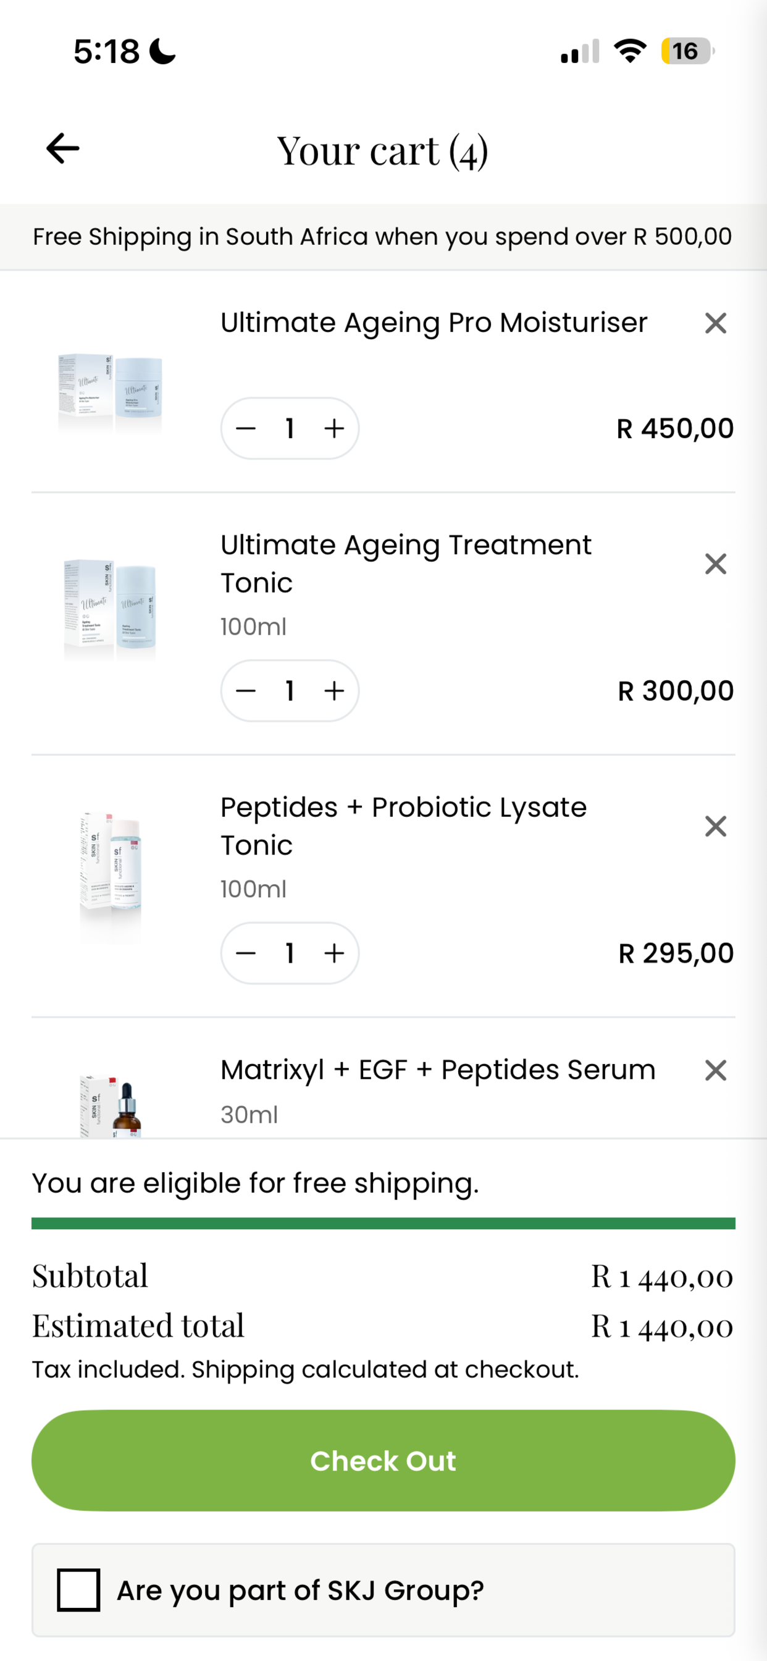767x1661 pixels.
Task: Remove Ultimate Ageing Pro Moisturiser from cart
Action: coord(716,323)
